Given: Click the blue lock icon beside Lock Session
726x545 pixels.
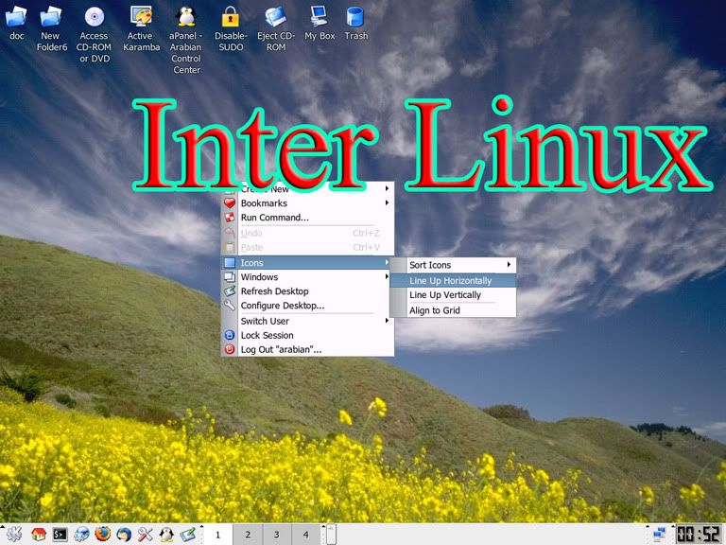Looking at the screenshot, I should pyautogui.click(x=230, y=335).
